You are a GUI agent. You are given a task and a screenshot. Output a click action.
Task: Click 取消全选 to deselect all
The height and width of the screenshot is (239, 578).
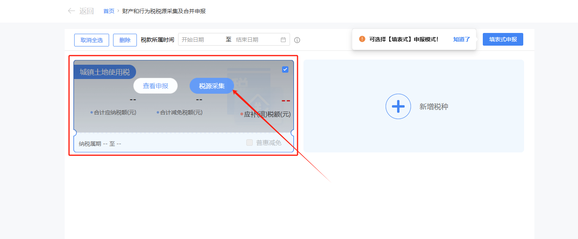91,40
